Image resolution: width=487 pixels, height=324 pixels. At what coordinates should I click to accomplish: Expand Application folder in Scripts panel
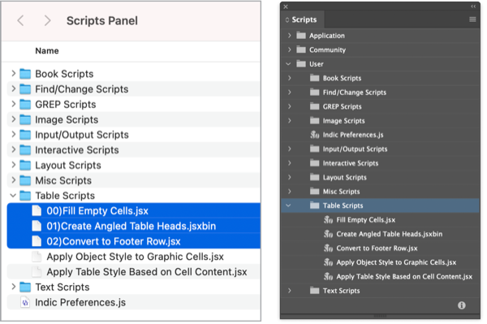290,36
